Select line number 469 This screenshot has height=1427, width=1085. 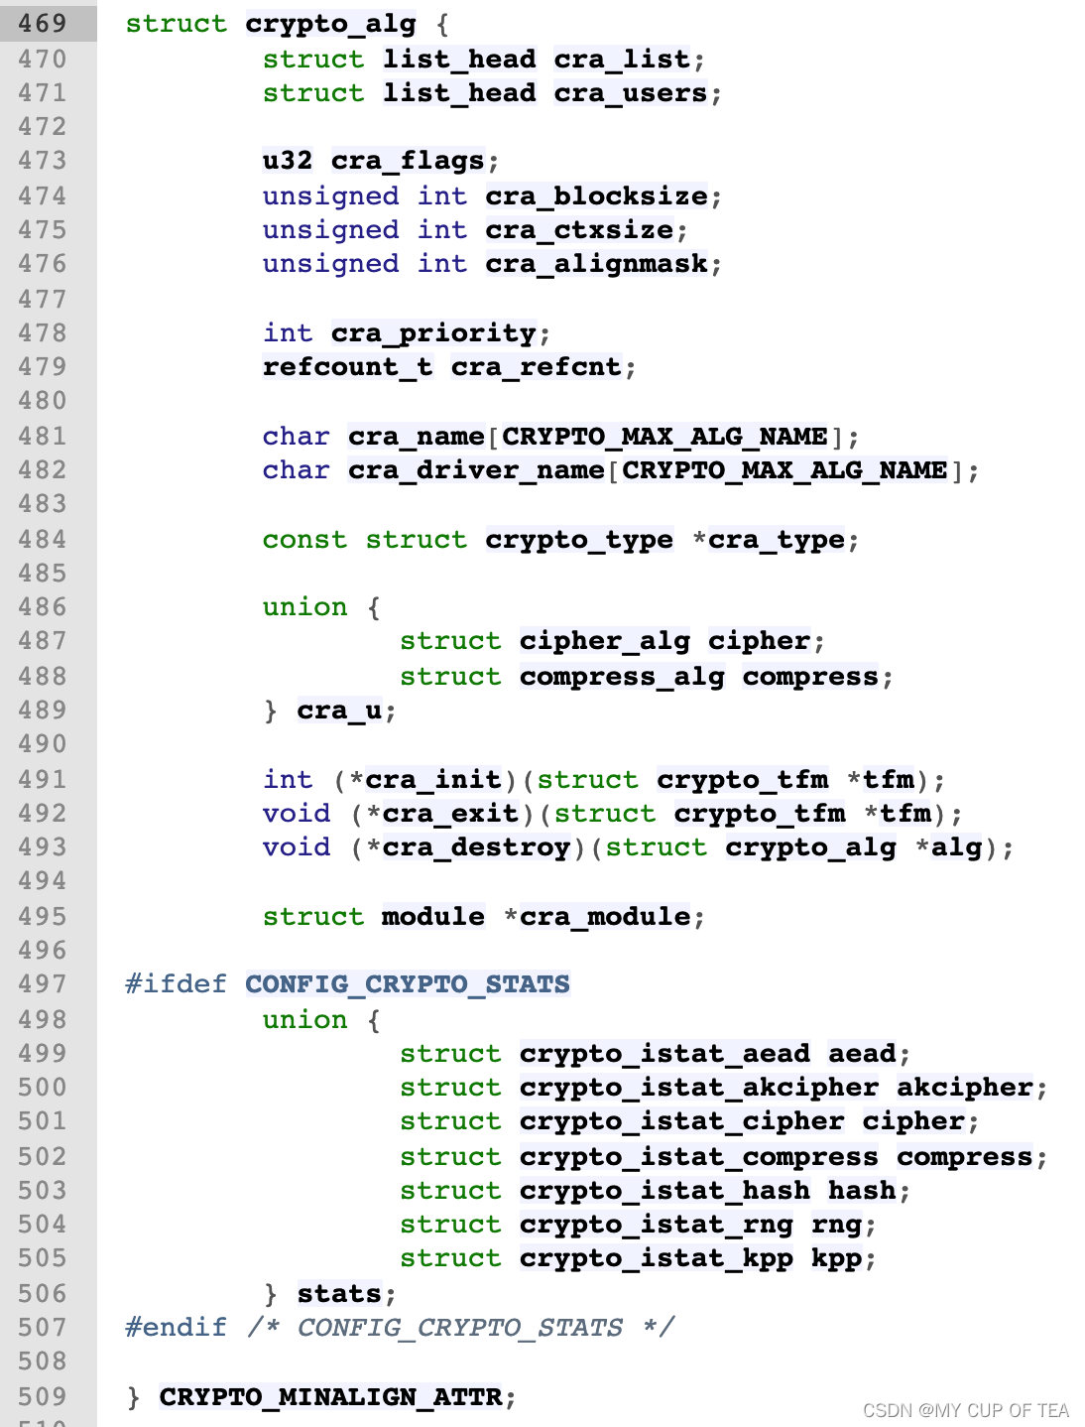(x=43, y=24)
